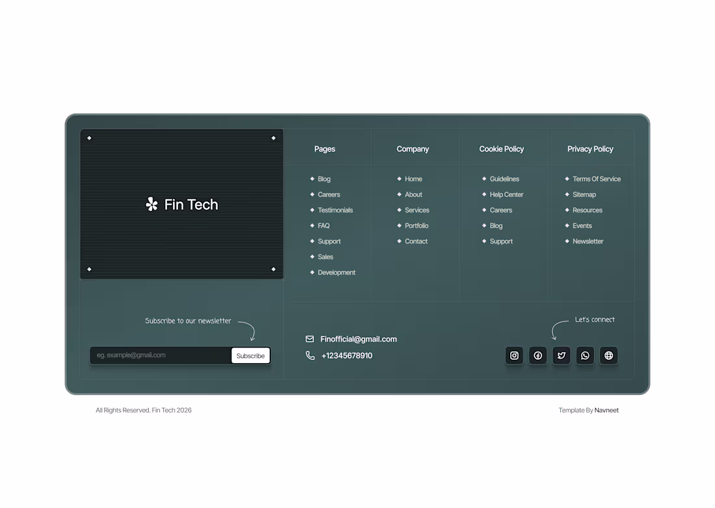This screenshot has height=508, width=715.
Task: Open the Sitemap link
Action: click(584, 194)
